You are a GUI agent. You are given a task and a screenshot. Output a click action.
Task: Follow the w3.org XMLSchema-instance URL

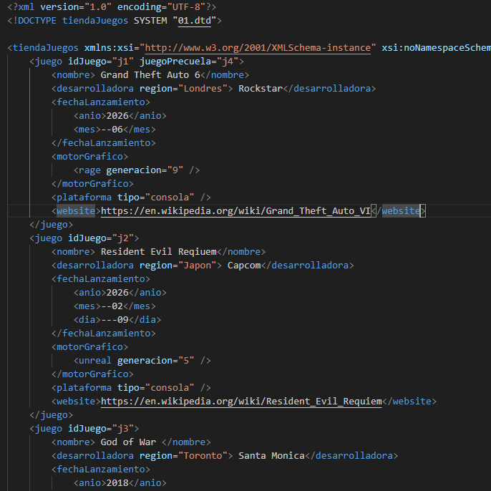click(258, 48)
